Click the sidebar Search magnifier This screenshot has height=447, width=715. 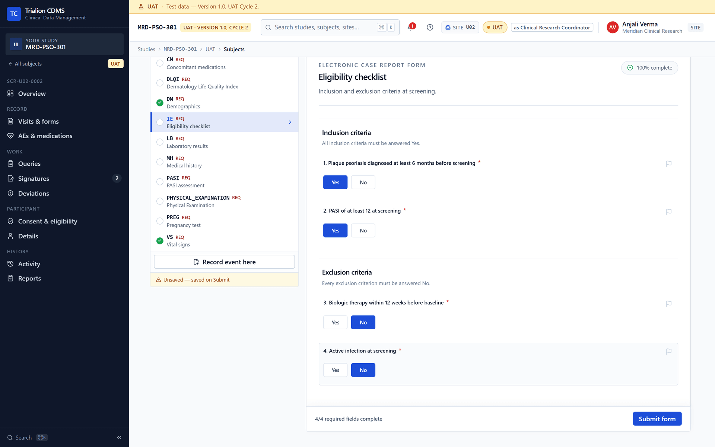point(10,438)
